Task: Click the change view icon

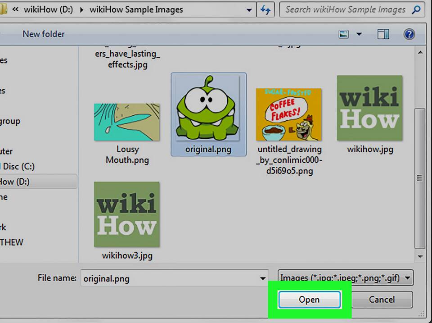Action: point(344,34)
